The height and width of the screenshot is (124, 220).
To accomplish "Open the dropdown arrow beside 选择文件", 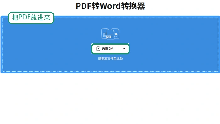I will point(124,49).
